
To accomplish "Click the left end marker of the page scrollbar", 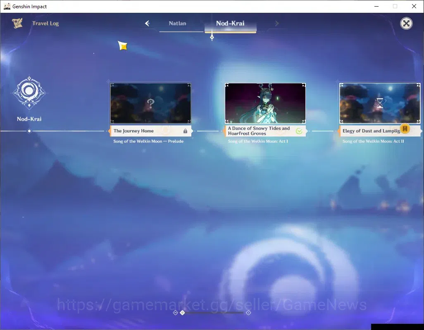I will [x=175, y=313].
